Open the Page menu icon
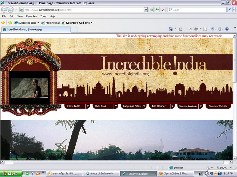This screenshot has width=237, height=177. (x=206, y=29)
